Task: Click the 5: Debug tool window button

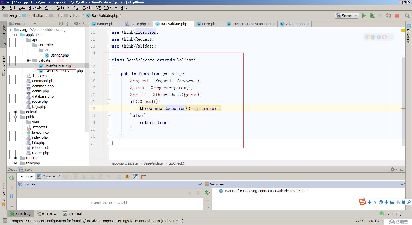Action: pos(20,214)
